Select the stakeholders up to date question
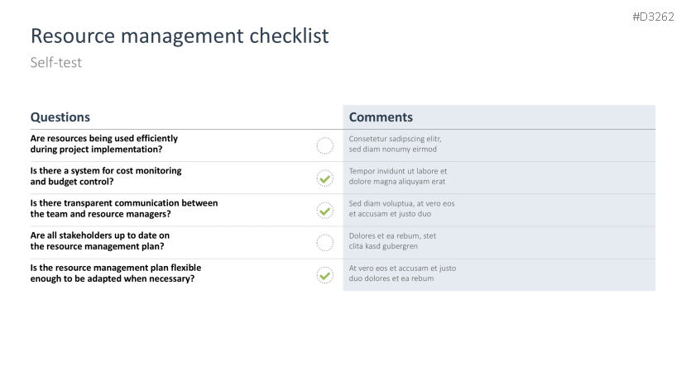Screen dimensions: 686x385 click(x=100, y=240)
